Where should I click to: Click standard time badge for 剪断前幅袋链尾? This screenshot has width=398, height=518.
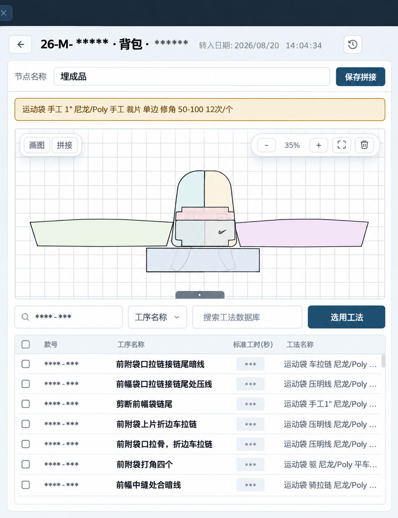click(x=250, y=404)
